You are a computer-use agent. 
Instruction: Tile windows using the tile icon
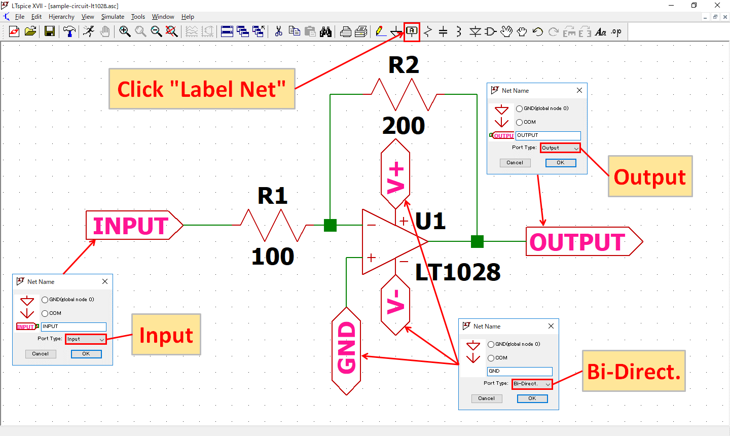[227, 31]
